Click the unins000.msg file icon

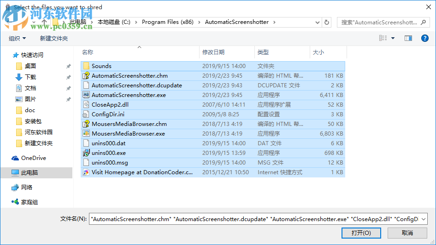(x=86, y=163)
